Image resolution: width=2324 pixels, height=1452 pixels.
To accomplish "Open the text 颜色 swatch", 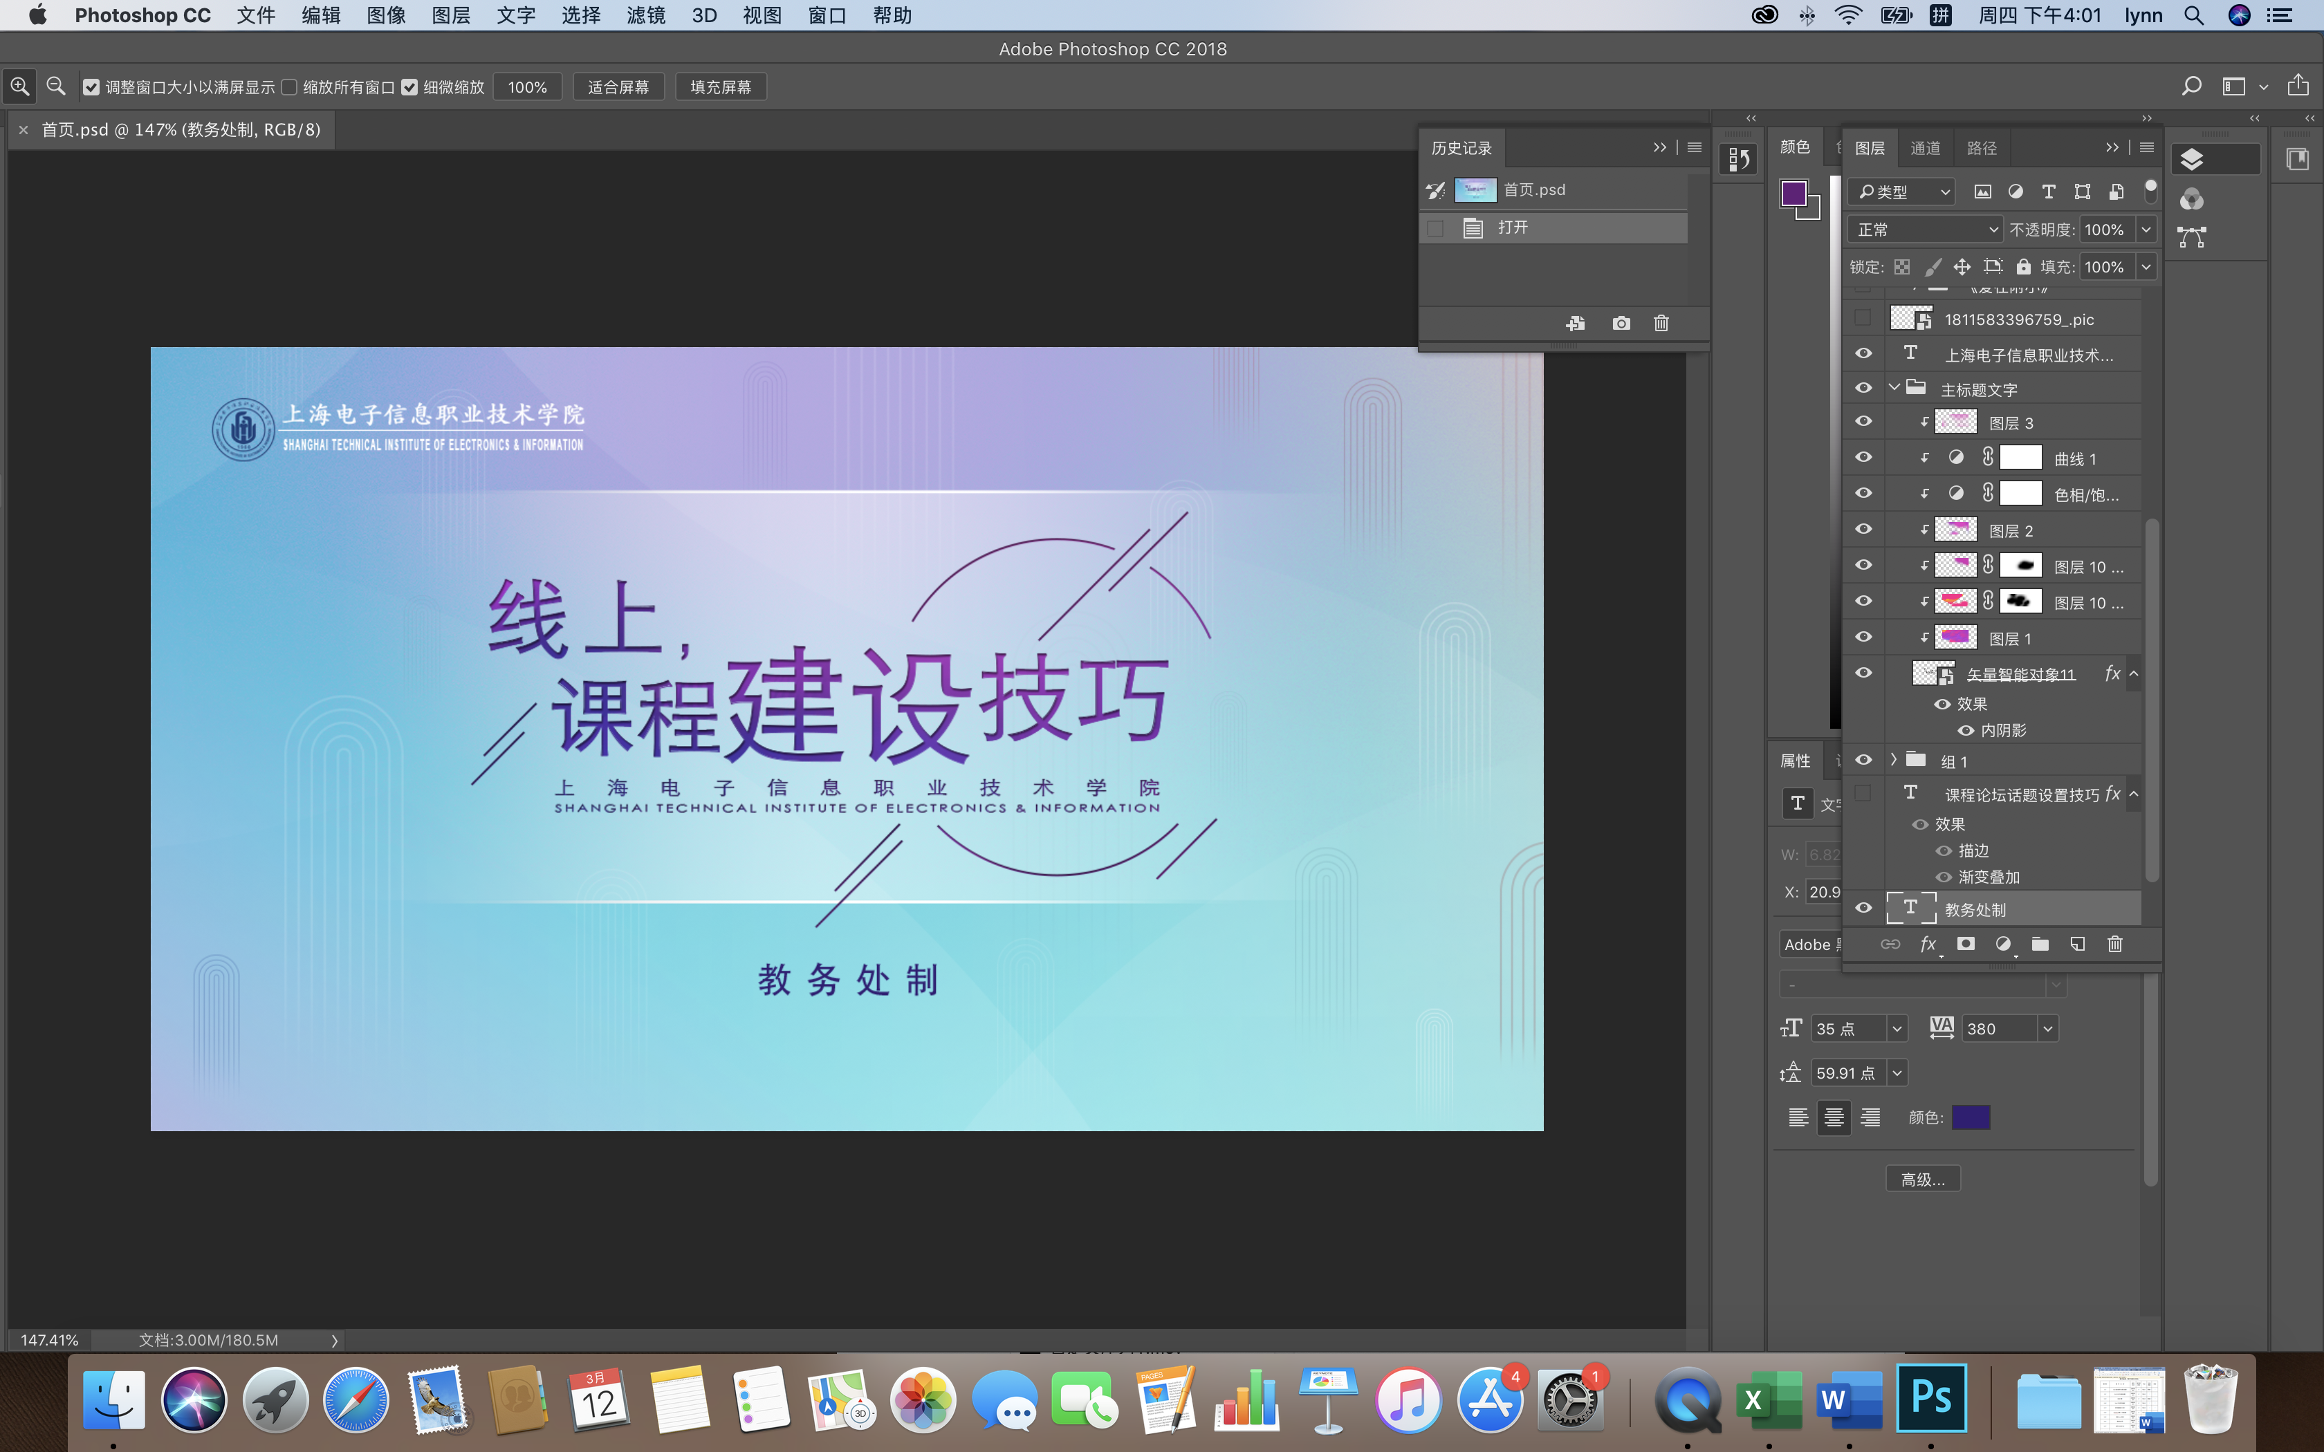I will 1971,1118.
